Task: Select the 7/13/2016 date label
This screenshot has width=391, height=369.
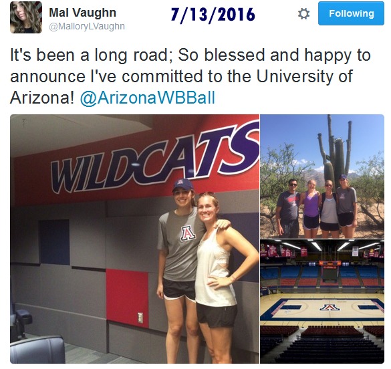Action: (x=213, y=15)
